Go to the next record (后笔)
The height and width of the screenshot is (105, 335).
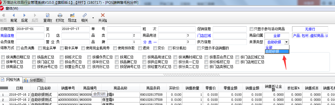click(x=24, y=18)
